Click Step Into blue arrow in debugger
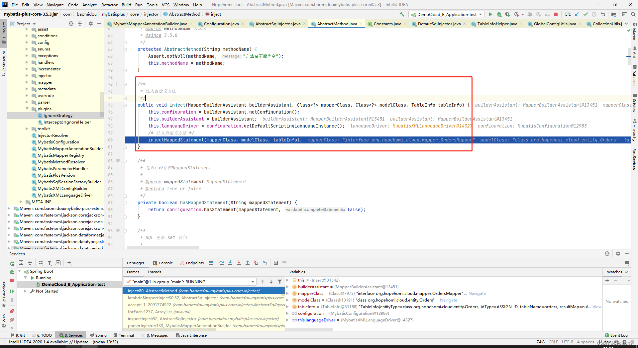 point(230,263)
